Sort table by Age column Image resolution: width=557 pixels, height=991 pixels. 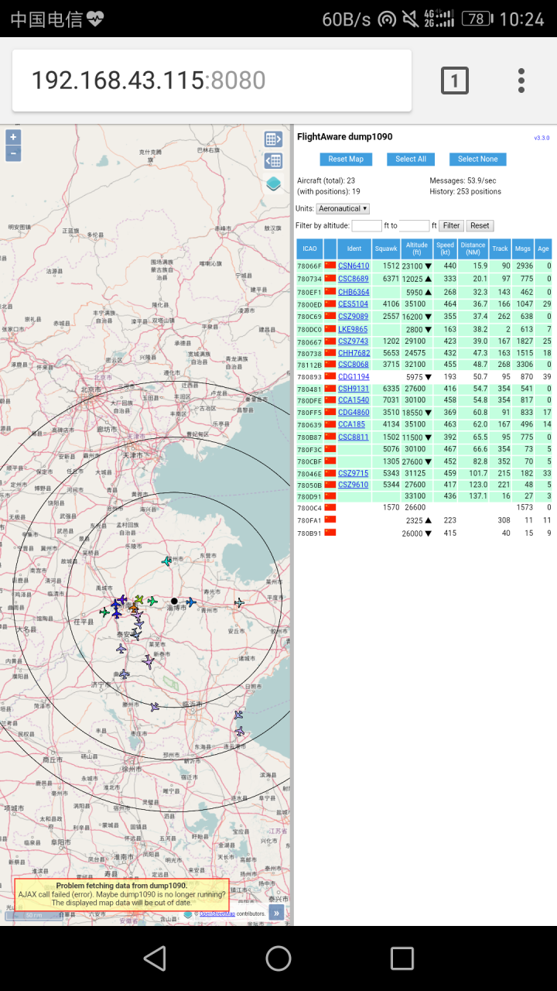543,249
